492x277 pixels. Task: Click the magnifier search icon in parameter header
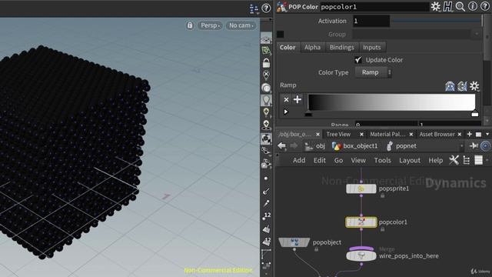(460, 7)
